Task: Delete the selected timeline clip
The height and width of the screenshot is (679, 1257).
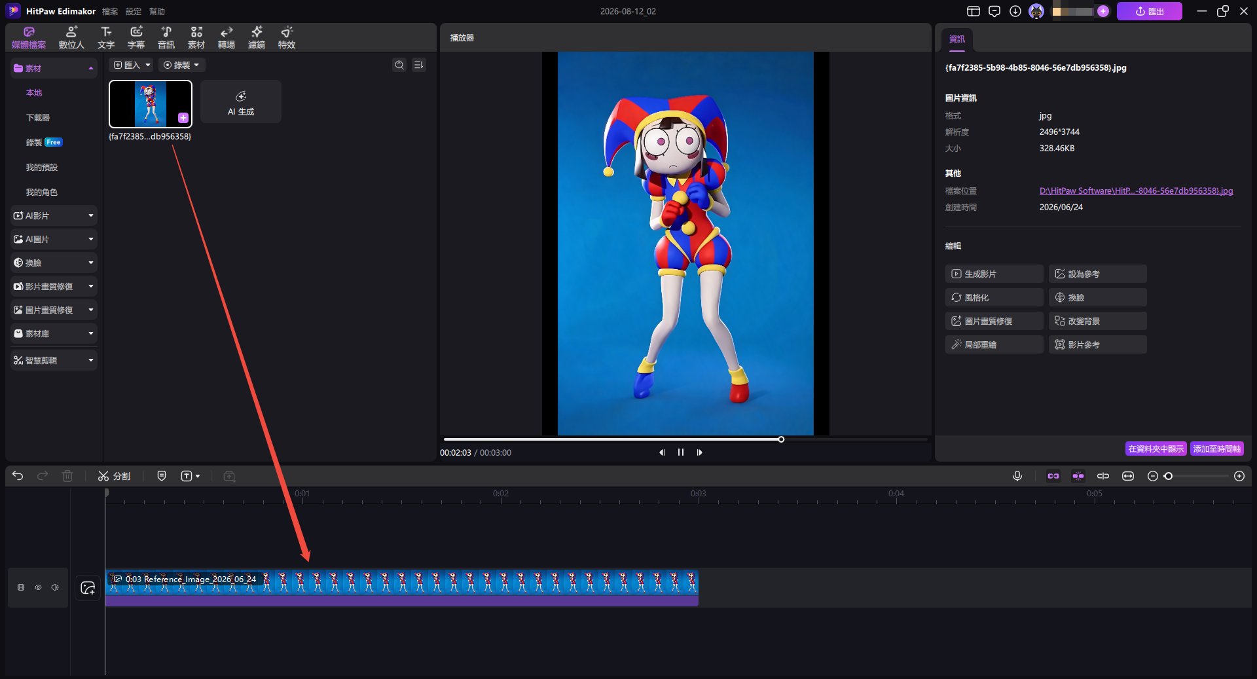Action: (67, 476)
